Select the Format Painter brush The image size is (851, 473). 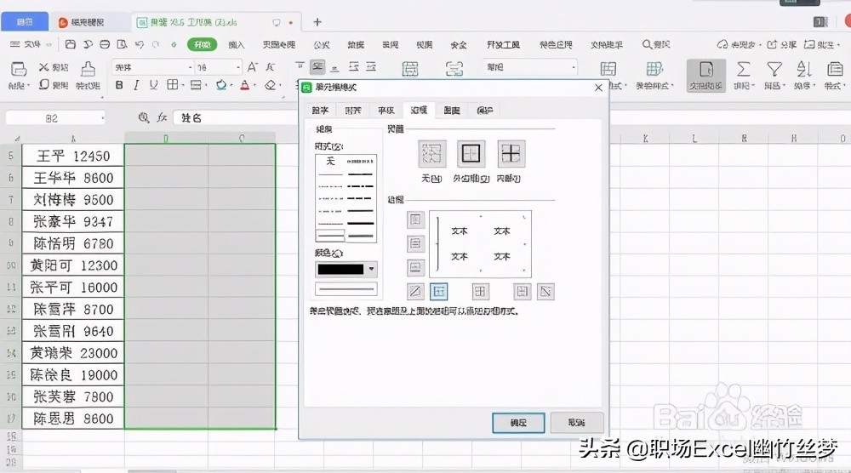point(88,69)
